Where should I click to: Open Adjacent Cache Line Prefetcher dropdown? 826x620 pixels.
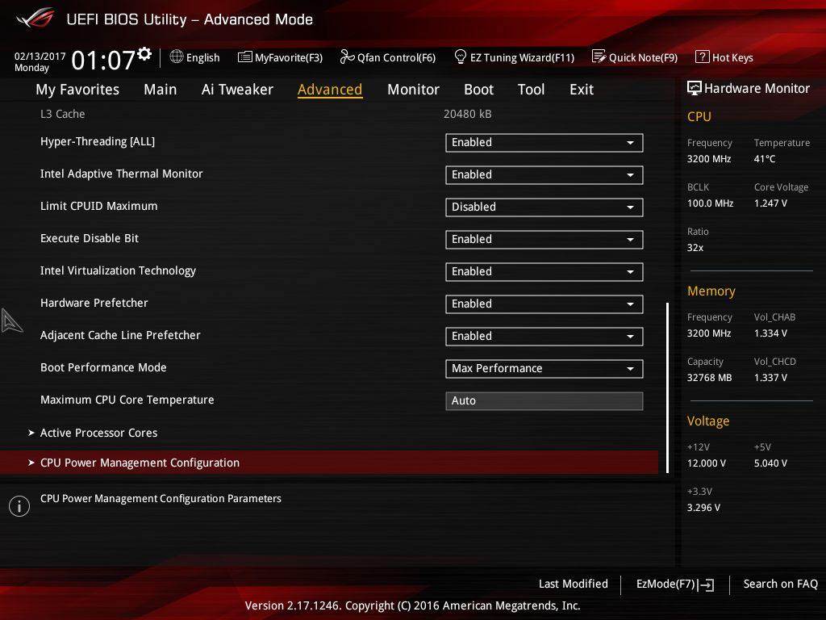(x=544, y=336)
